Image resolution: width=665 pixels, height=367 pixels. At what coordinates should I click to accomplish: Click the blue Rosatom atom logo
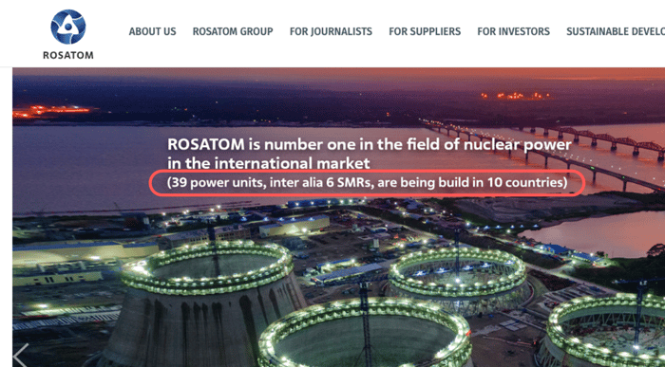(x=67, y=27)
